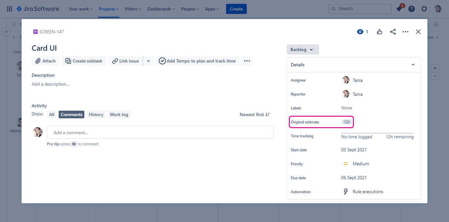
Task: Open the app switcher grid icon
Action: (10, 9)
